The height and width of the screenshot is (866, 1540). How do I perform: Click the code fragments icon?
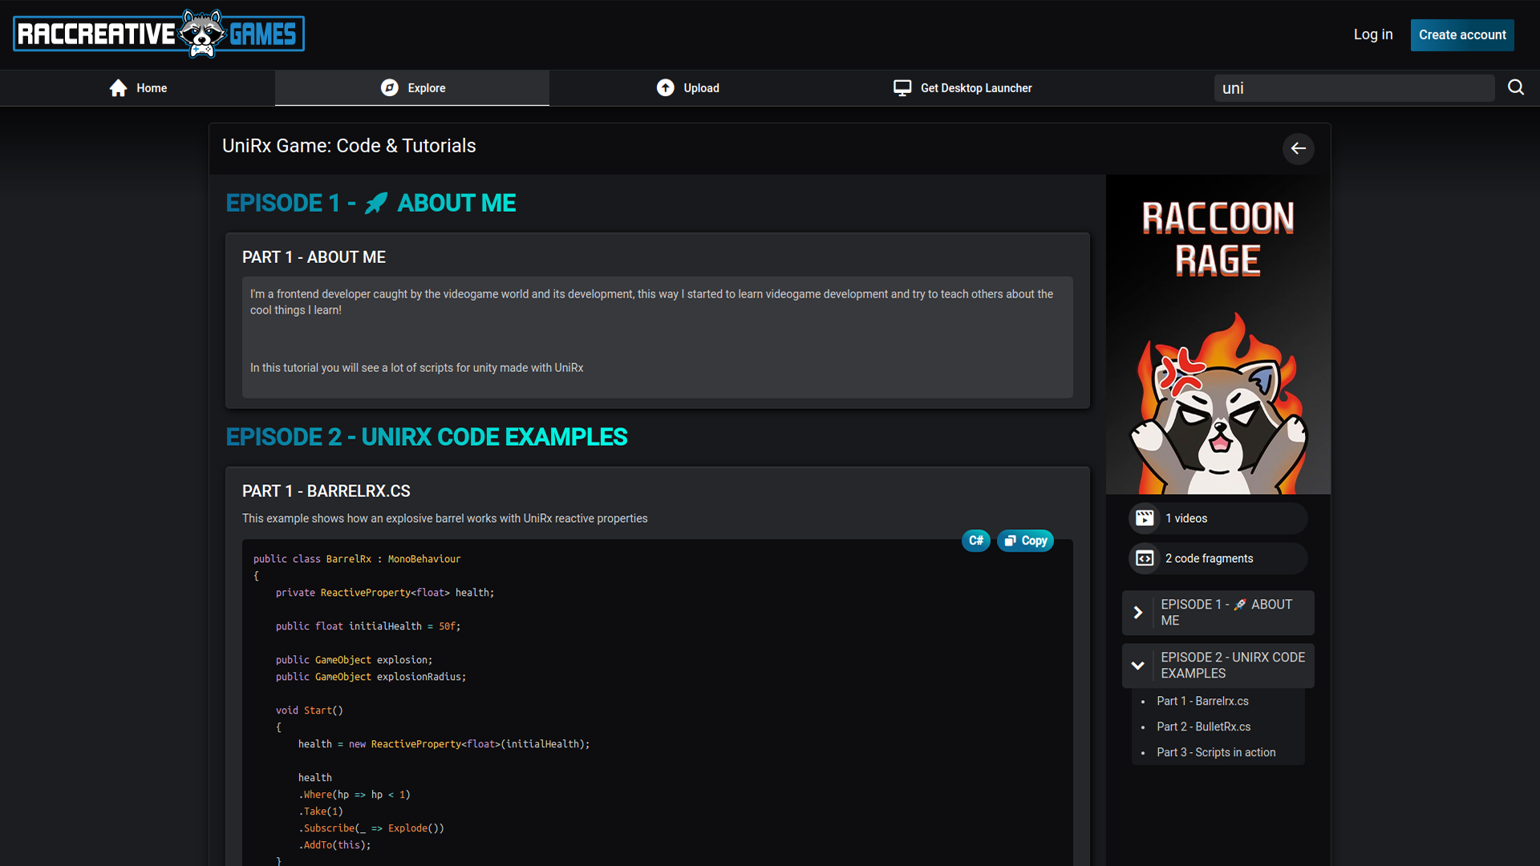pyautogui.click(x=1146, y=558)
